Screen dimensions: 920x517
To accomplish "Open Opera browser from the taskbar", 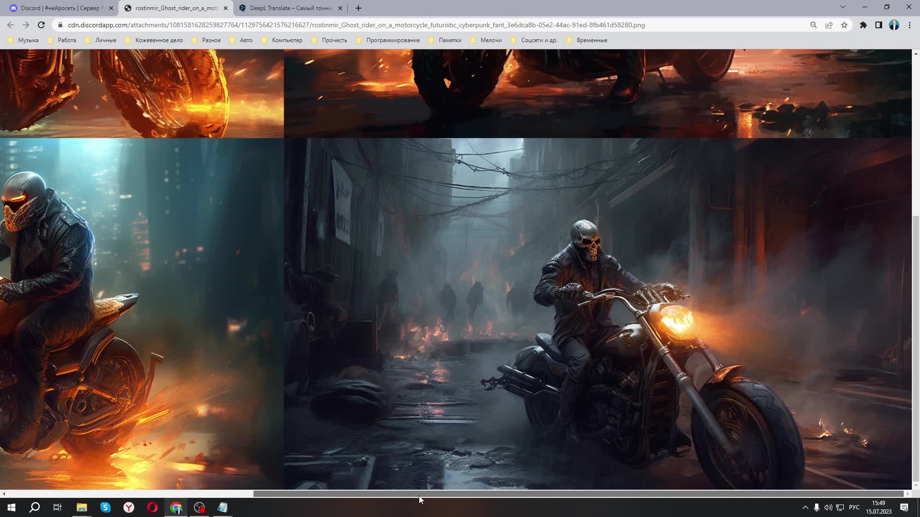I will tap(152, 507).
